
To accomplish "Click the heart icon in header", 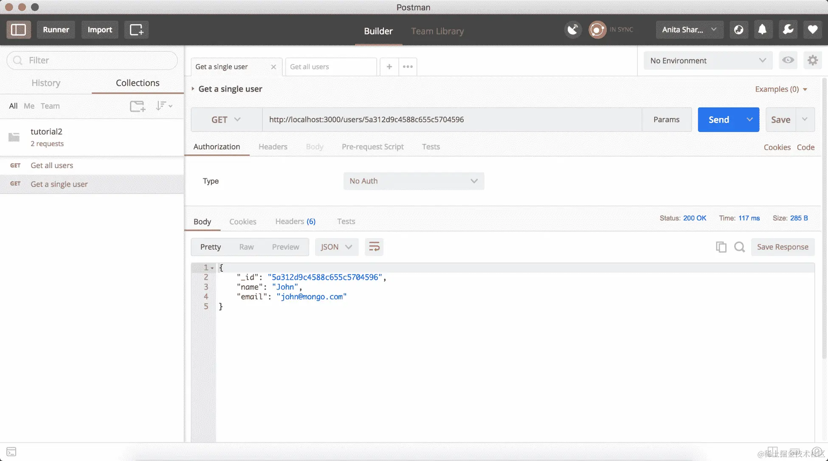I will pyautogui.click(x=812, y=29).
